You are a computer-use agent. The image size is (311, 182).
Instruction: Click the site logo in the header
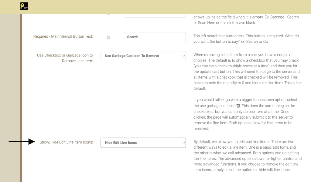(x=24, y=6)
